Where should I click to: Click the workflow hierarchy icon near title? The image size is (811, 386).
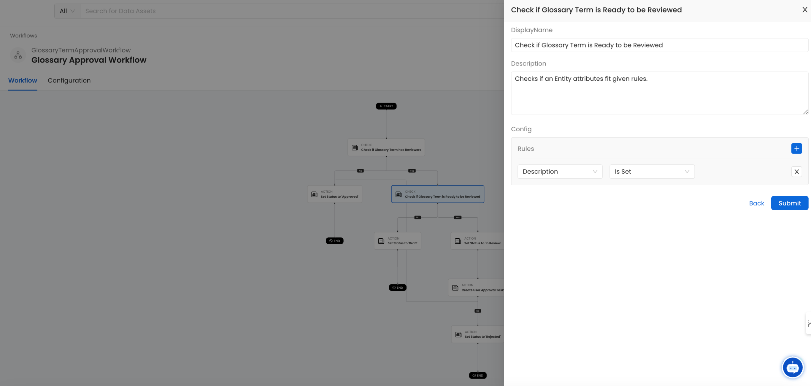click(x=18, y=55)
